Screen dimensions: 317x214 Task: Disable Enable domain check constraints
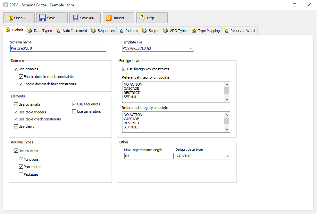(x=21, y=77)
